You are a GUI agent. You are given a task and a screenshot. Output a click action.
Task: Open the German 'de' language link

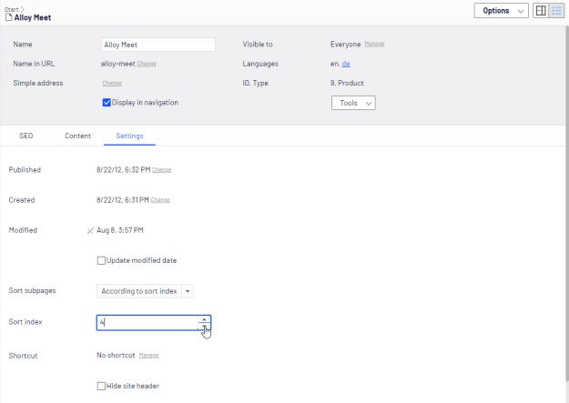[x=347, y=64]
